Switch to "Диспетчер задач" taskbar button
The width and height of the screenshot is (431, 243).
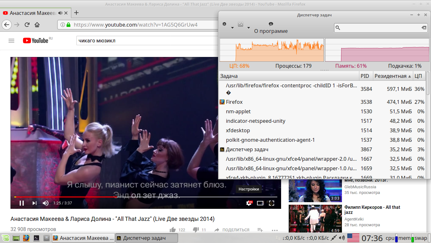tap(146, 238)
